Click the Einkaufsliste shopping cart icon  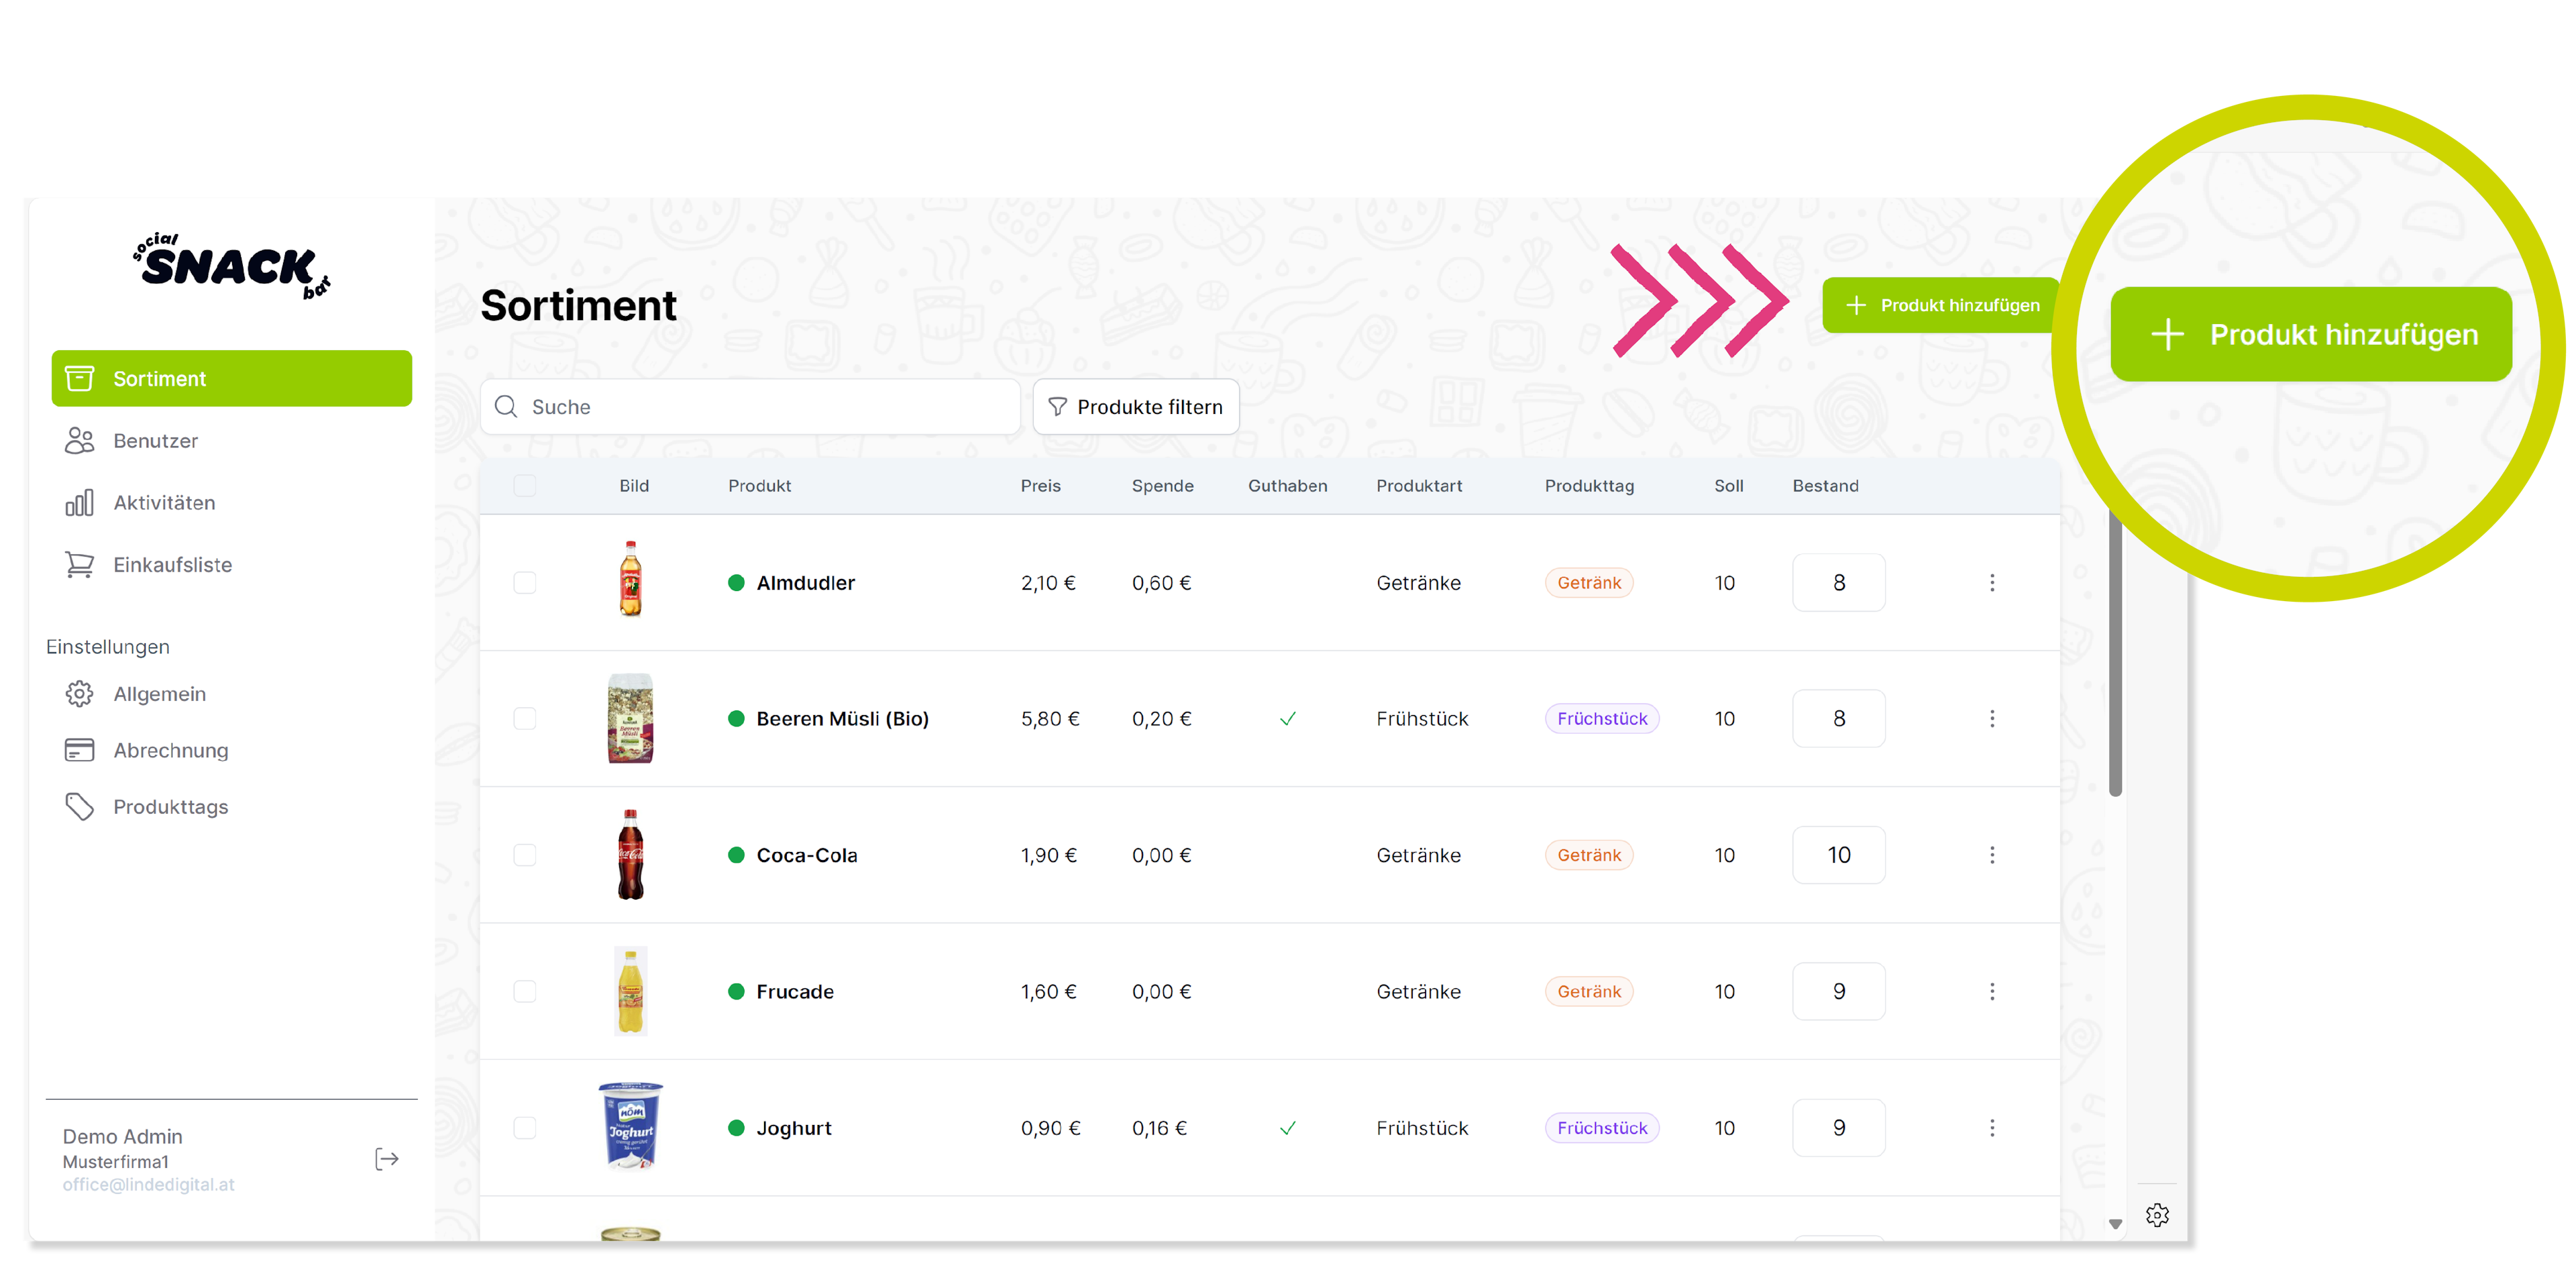point(79,564)
